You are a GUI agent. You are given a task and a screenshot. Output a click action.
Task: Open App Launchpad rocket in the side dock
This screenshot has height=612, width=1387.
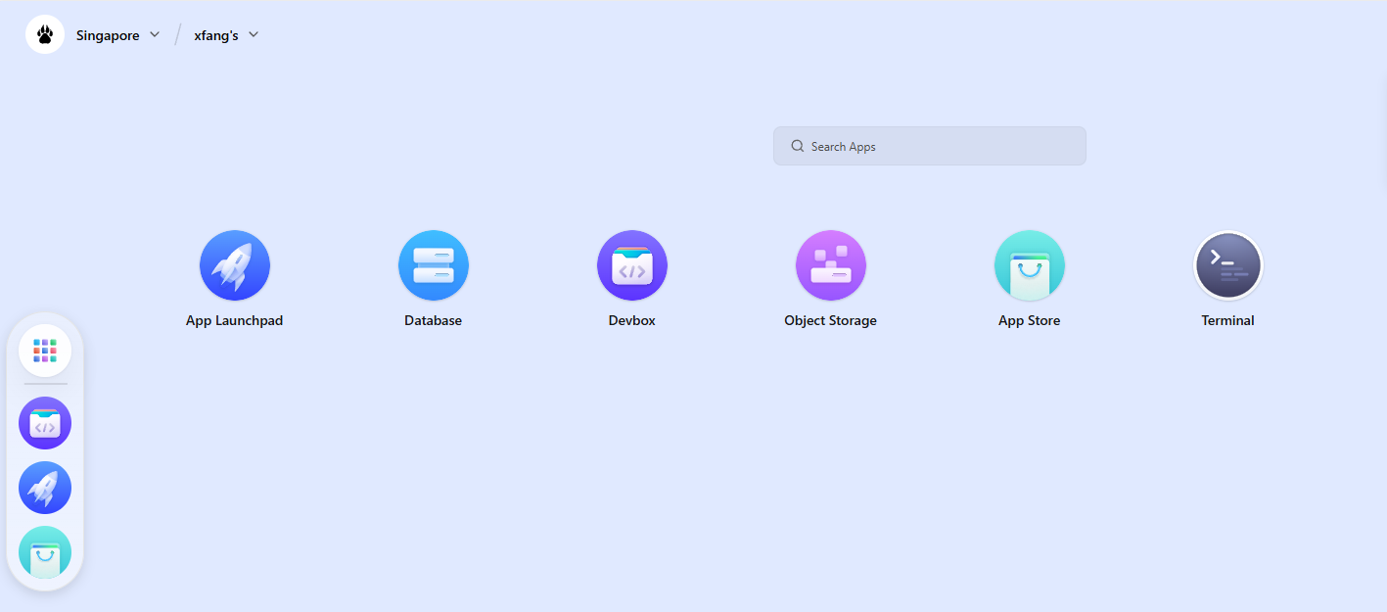click(x=45, y=488)
